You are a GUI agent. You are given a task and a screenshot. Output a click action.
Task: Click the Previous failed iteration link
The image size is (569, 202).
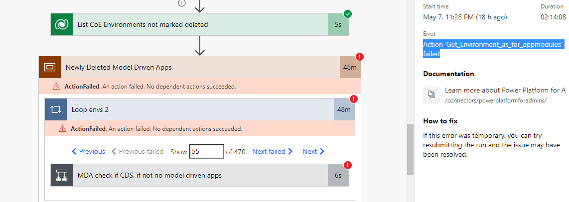click(138, 151)
